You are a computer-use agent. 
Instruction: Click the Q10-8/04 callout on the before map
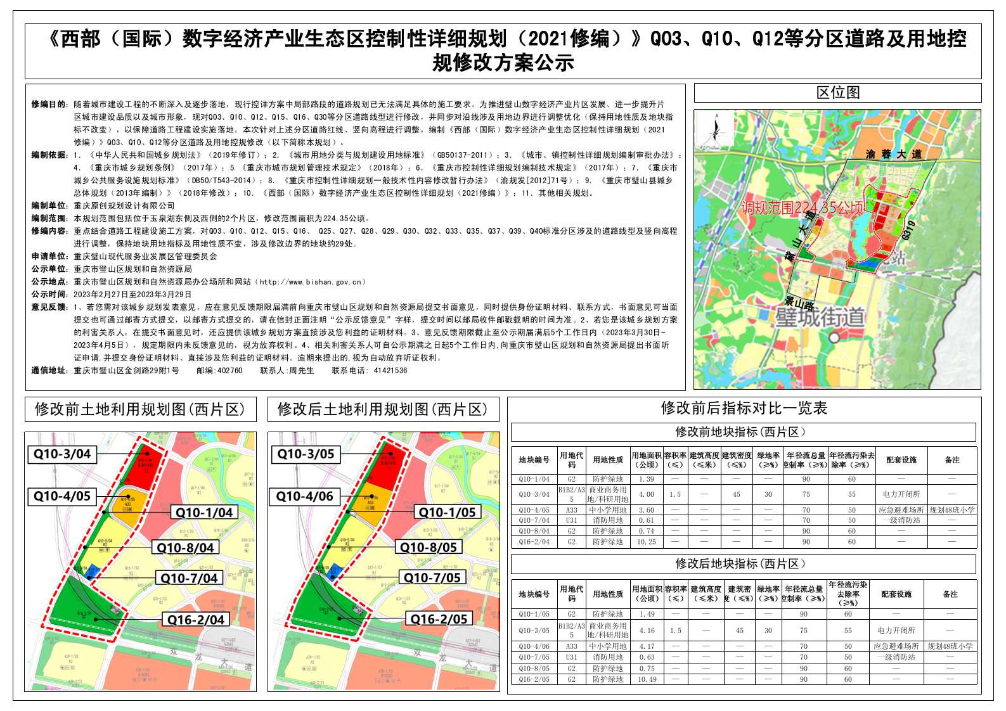(x=185, y=548)
